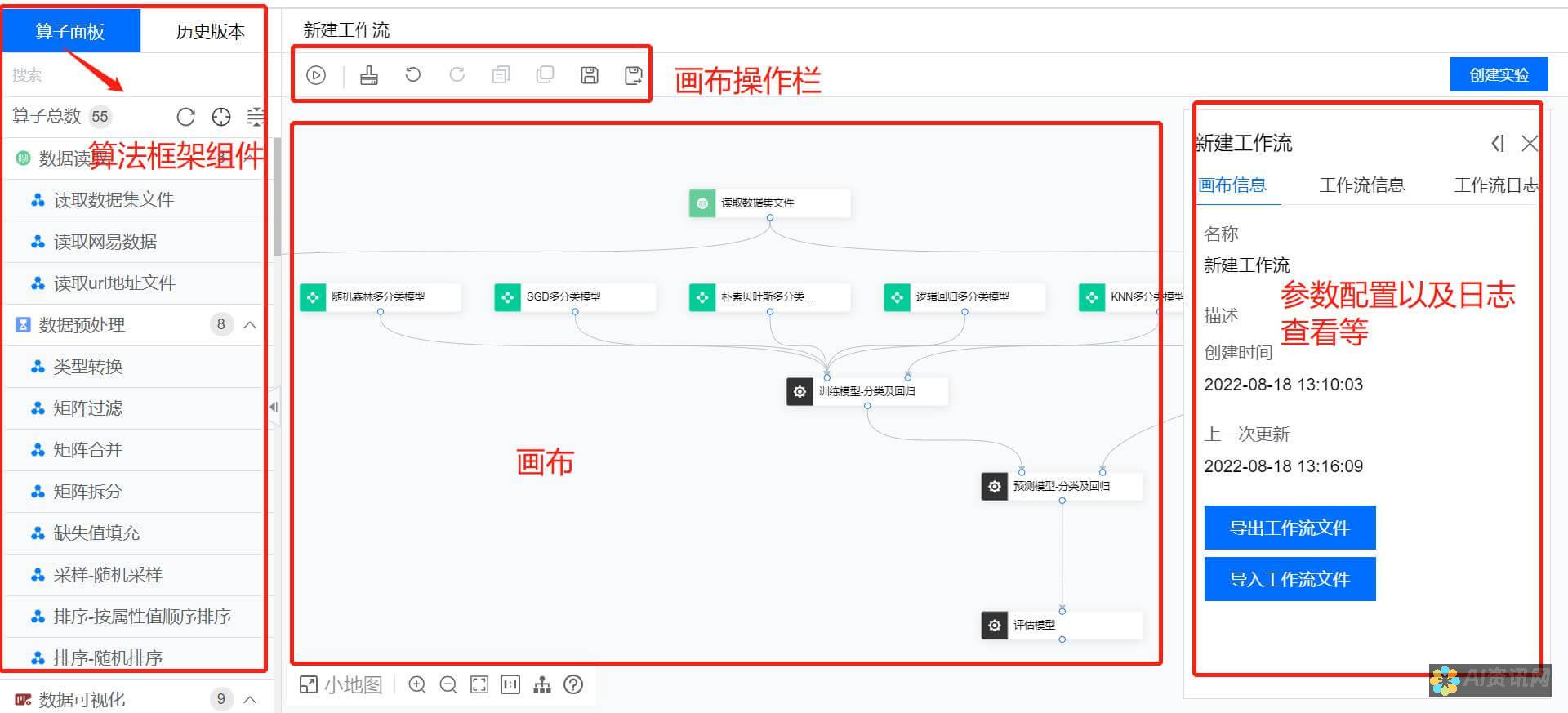Select 矩阵拆分 operator
The height and width of the screenshot is (713, 1568).
point(135,492)
